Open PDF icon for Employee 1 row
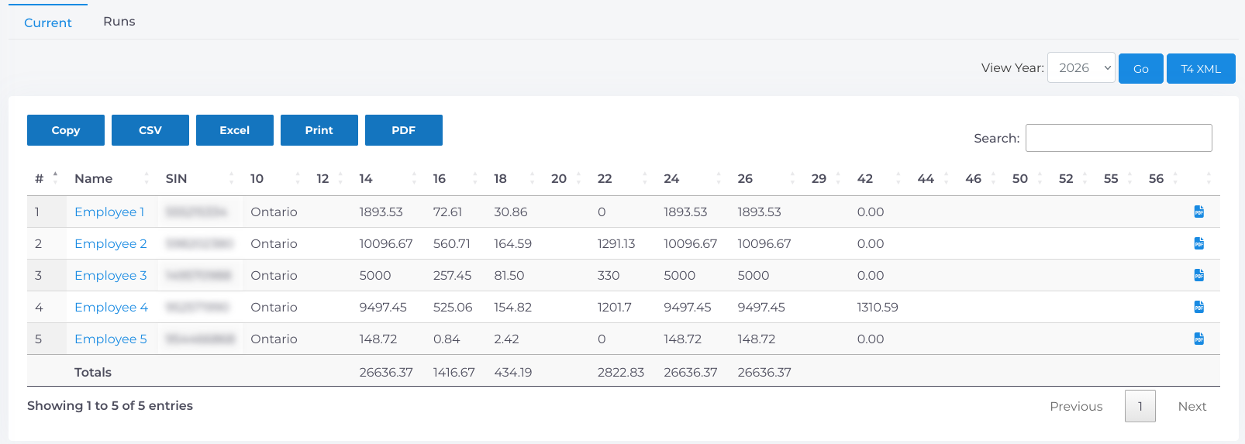Viewport: 1245px width, 444px height. (1198, 212)
